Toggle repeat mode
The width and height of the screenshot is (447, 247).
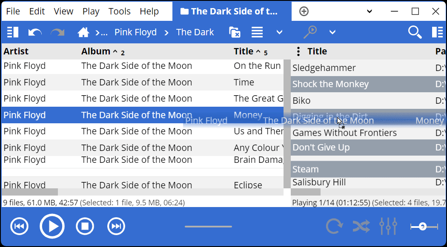click(334, 227)
